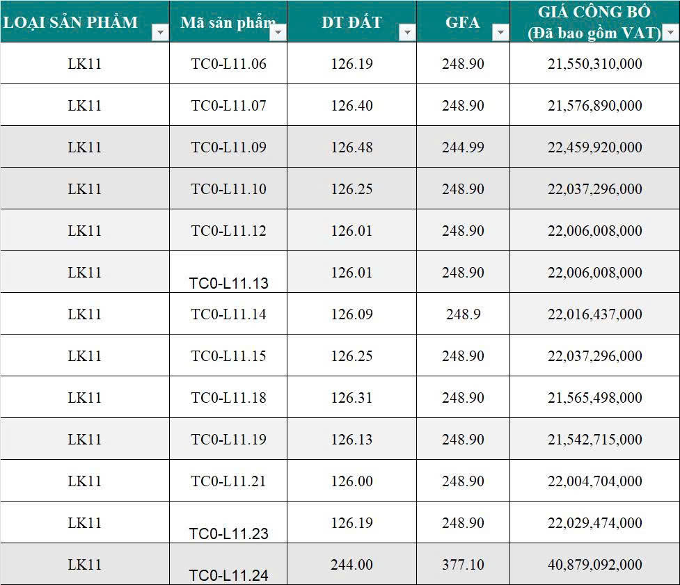This screenshot has height=585, width=680.
Task: Open the Mã sản phẩm filter dropdown
Action: pyautogui.click(x=278, y=33)
